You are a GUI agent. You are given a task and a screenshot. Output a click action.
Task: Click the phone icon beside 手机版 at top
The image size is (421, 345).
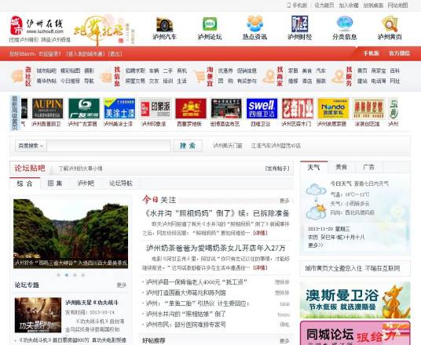[x=288, y=5]
